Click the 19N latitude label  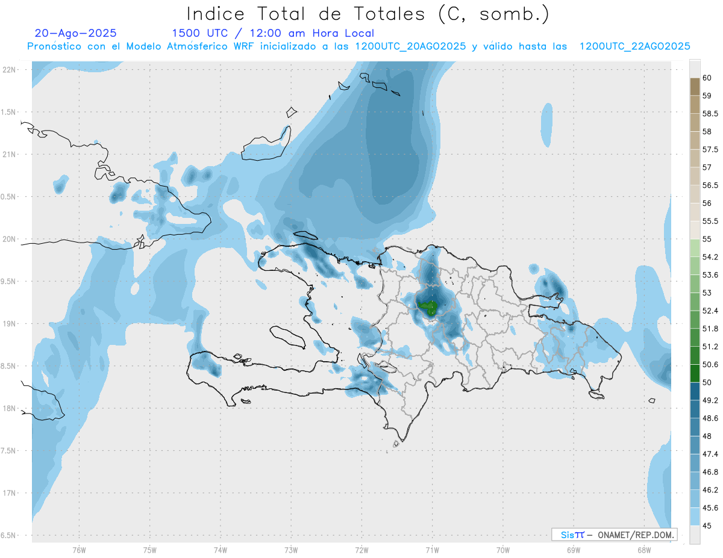10,323
